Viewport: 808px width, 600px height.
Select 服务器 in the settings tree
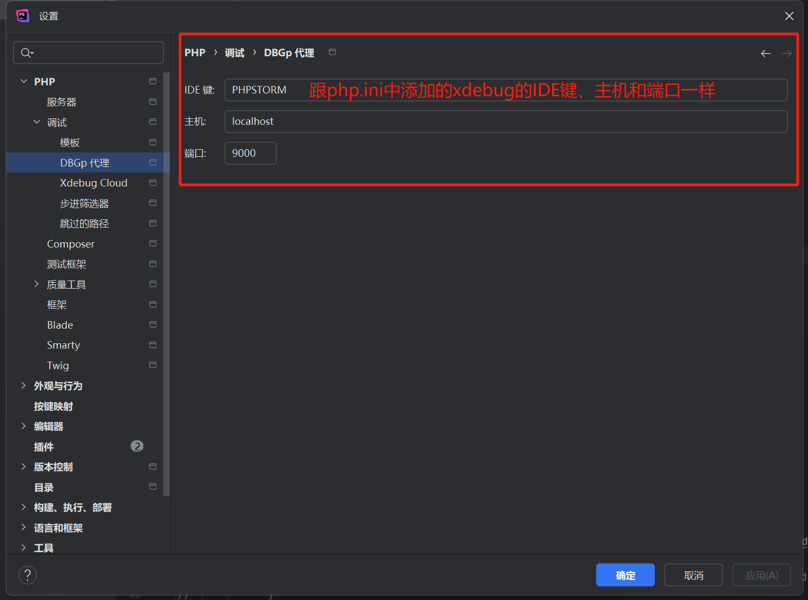(62, 102)
